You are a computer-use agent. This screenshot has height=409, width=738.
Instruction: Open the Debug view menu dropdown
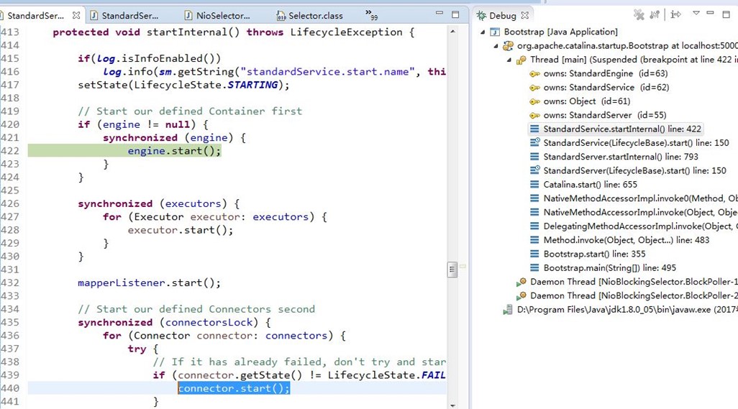pyautogui.click(x=696, y=13)
